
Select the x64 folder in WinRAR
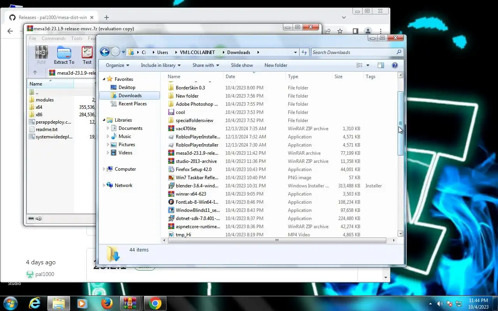click(x=39, y=107)
